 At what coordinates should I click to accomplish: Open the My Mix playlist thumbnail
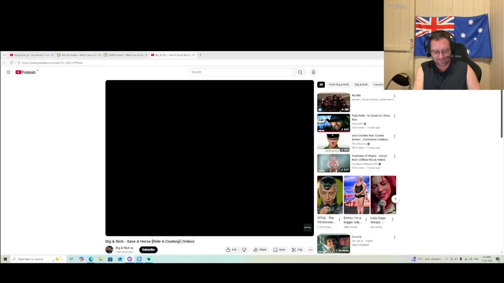pyautogui.click(x=334, y=103)
